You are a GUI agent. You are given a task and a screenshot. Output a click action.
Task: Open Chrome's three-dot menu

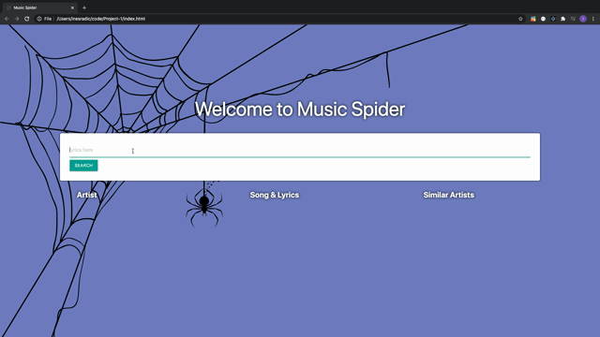[x=593, y=19]
